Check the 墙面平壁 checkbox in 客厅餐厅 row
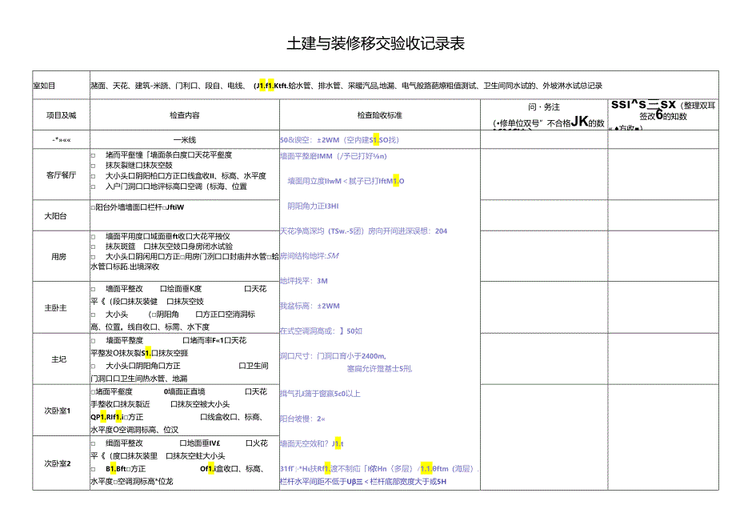The width and height of the screenshot is (736, 521). coord(92,155)
